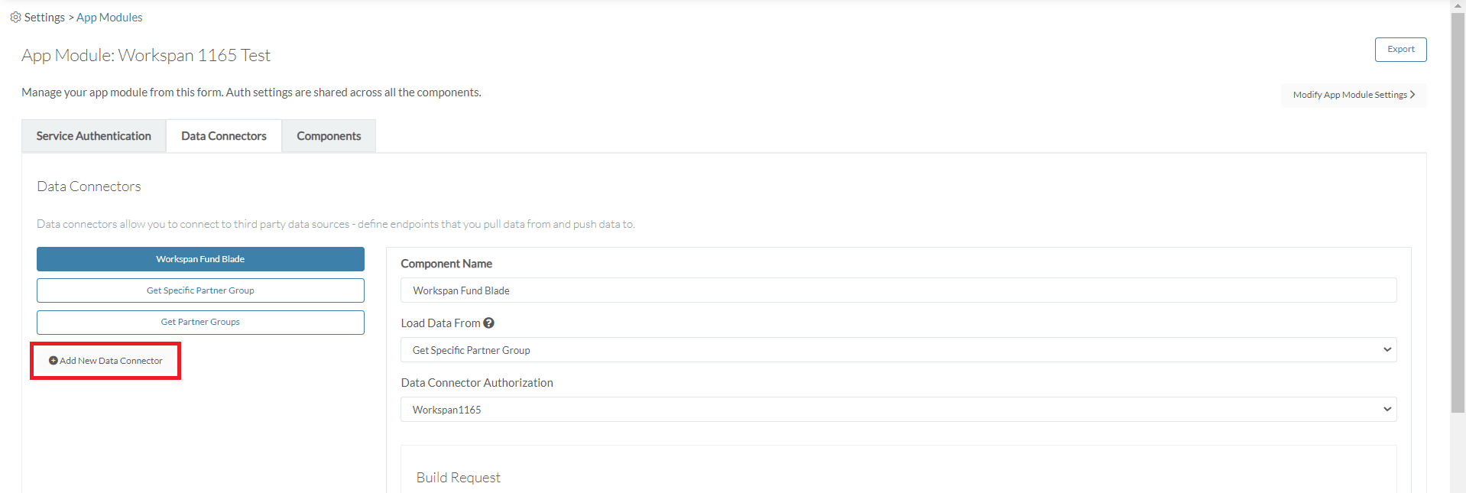The image size is (1466, 493).
Task: Click the chevron icon on Modify App Module Settings
Action: click(x=1412, y=95)
